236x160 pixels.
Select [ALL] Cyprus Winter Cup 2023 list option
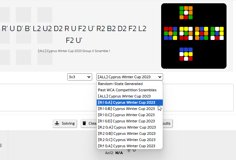click(130, 96)
